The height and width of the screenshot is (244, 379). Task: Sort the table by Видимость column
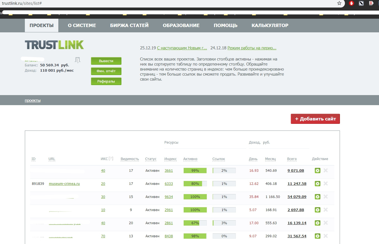coord(130,159)
